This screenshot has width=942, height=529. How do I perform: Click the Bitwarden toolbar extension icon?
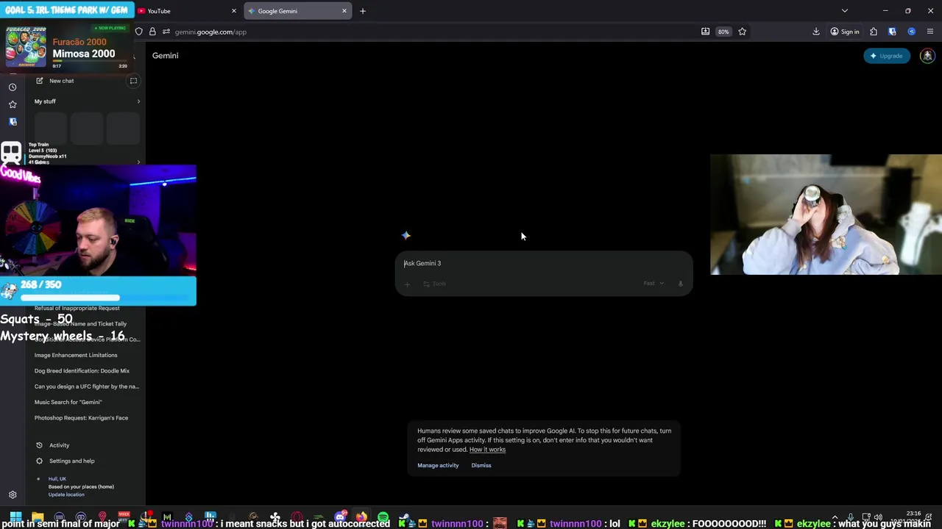892,32
